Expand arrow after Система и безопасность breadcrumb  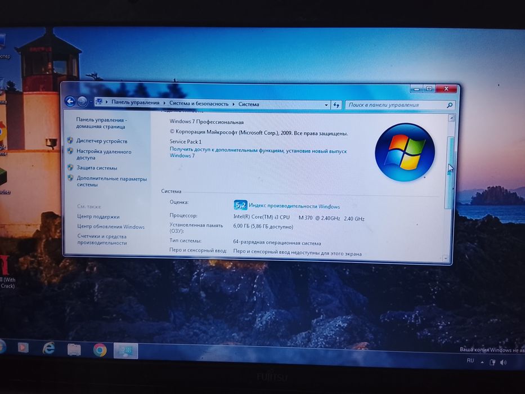pos(234,104)
